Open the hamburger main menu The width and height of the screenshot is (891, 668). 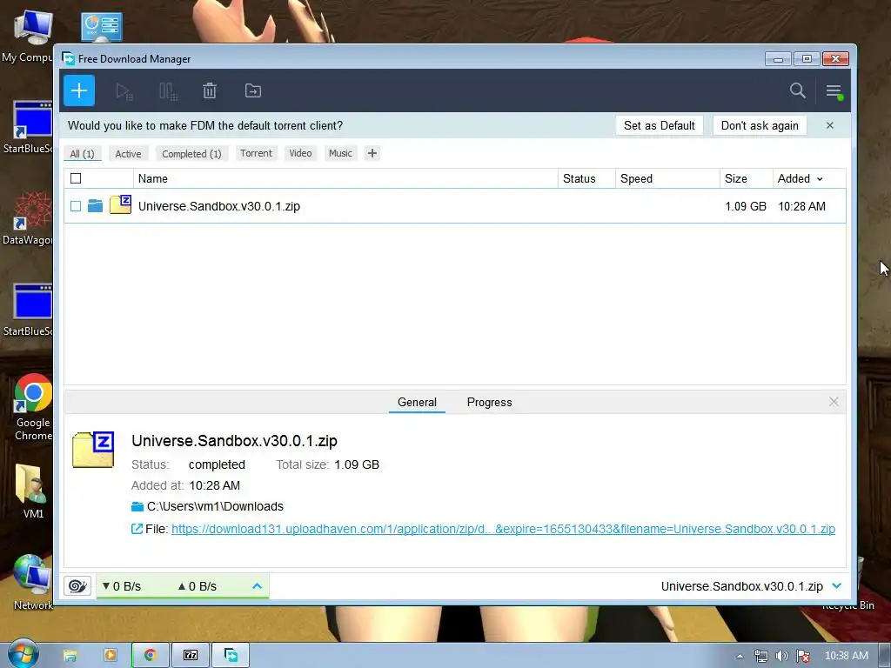tap(834, 90)
